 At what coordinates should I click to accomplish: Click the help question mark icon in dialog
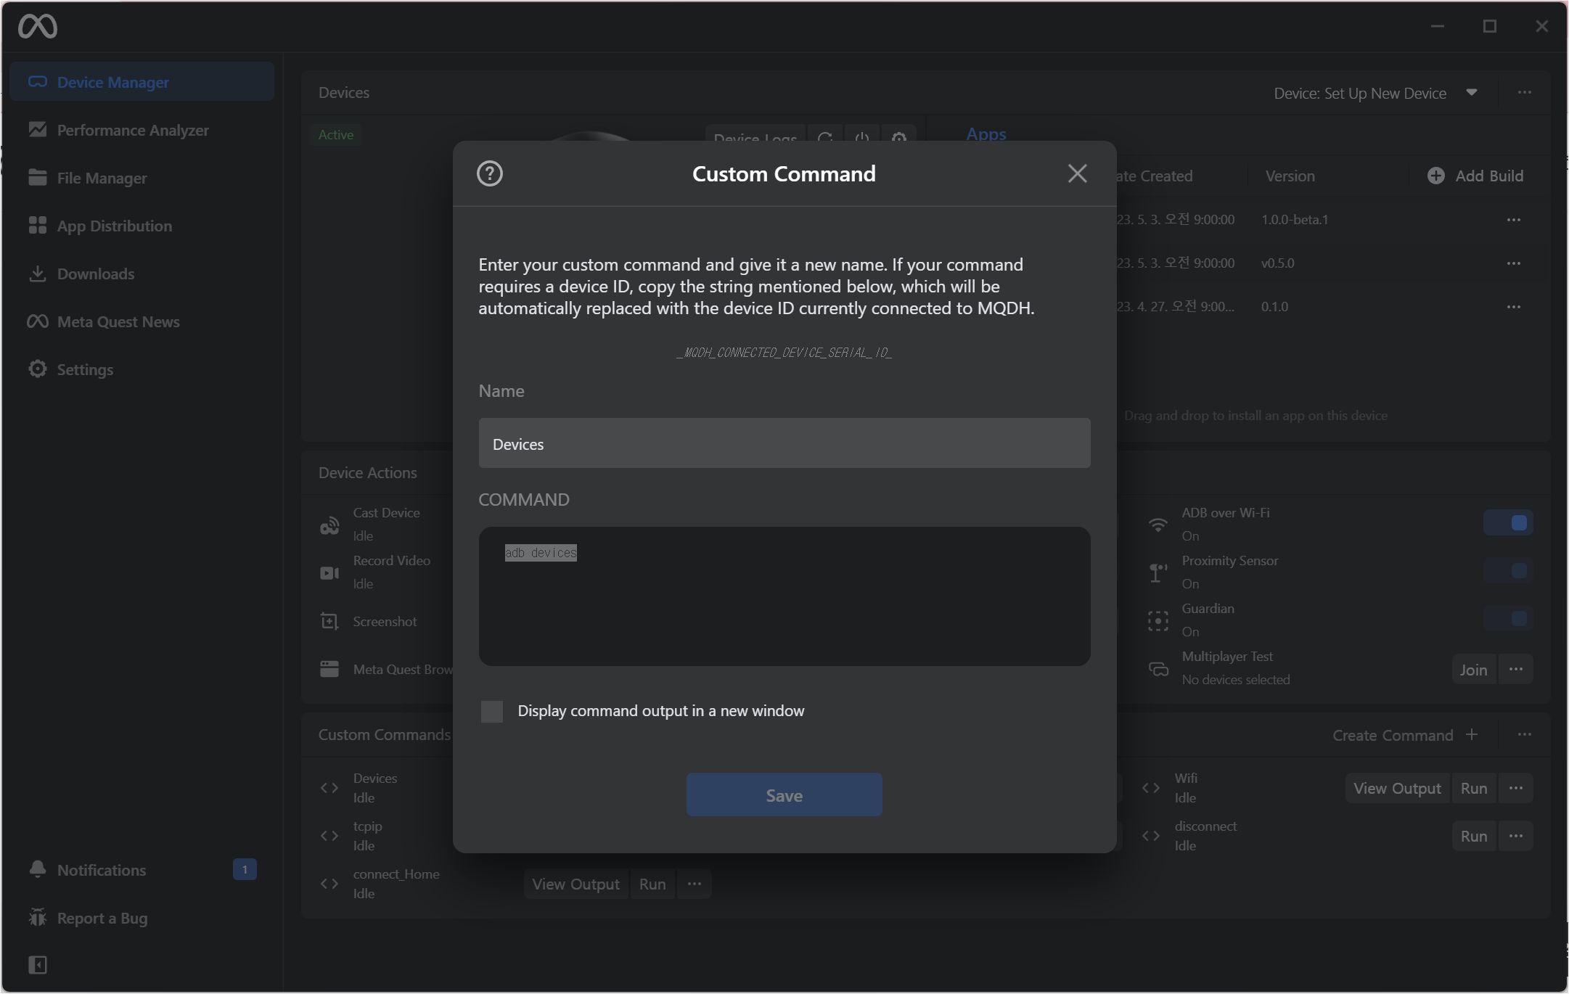pos(489,173)
